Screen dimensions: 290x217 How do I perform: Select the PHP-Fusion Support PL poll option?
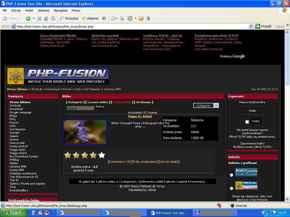[231, 188]
